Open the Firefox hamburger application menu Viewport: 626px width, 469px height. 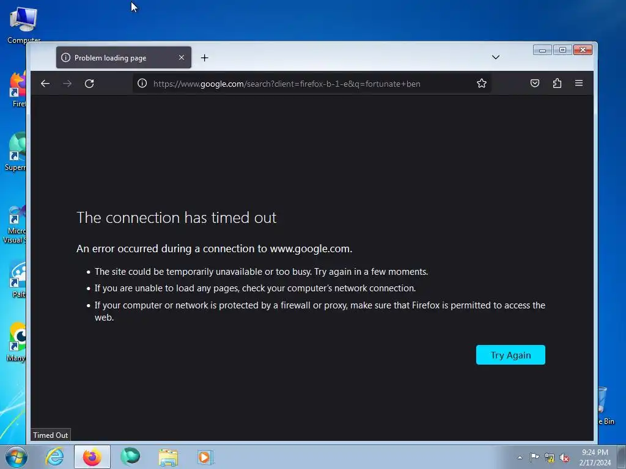tap(578, 83)
